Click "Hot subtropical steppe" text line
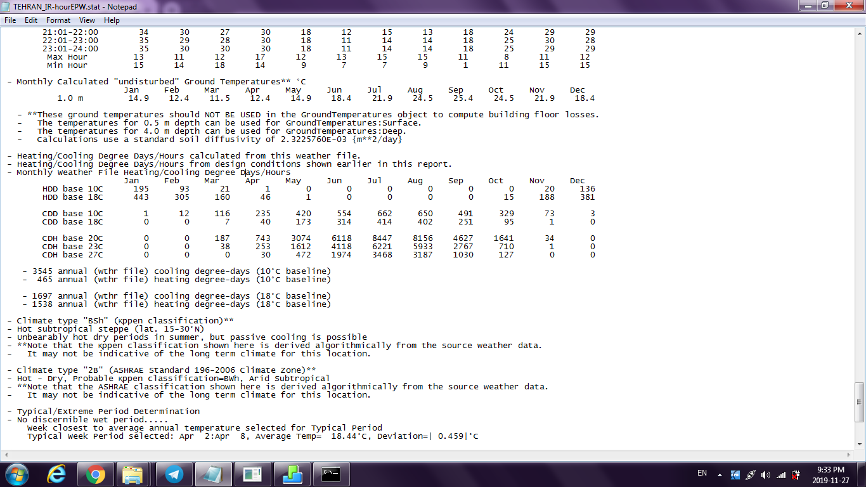This screenshot has width=866, height=487. click(x=105, y=329)
